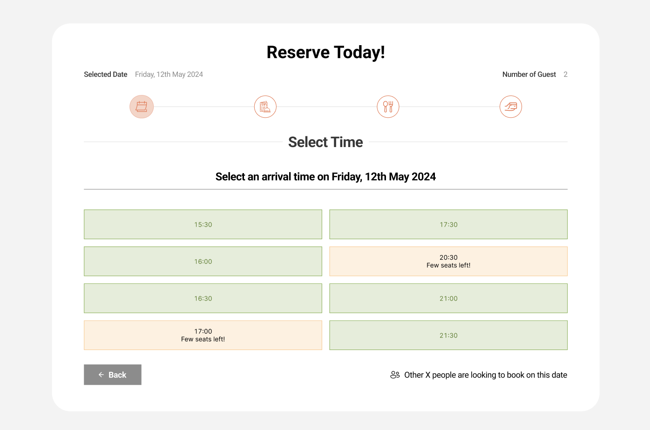
Task: Select the 21:30 arrival time
Action: click(448, 335)
